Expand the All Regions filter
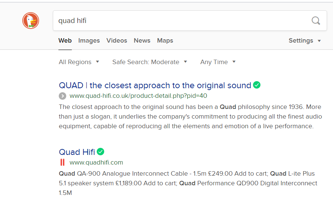Image resolution: width=333 pixels, height=209 pixels. [x=79, y=62]
